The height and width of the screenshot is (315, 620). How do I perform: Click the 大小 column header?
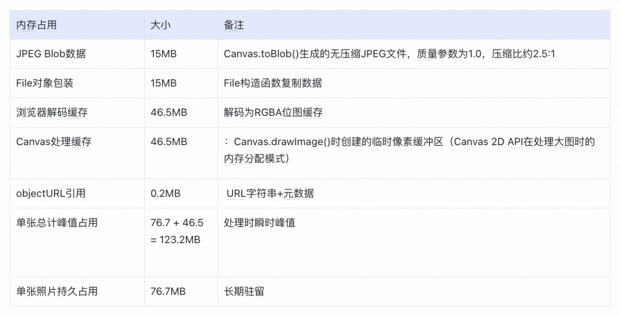(x=160, y=25)
